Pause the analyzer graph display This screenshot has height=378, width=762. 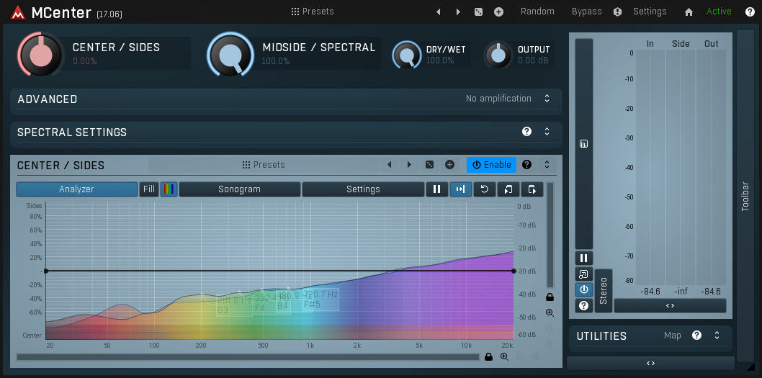tap(436, 189)
